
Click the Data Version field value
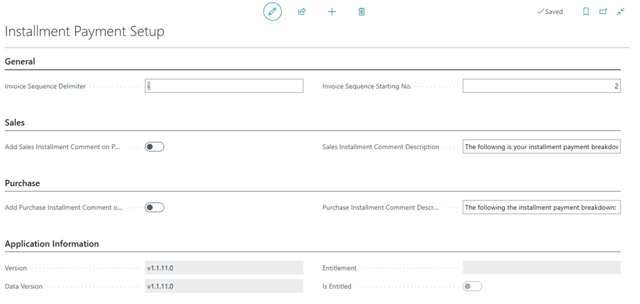tap(224, 287)
